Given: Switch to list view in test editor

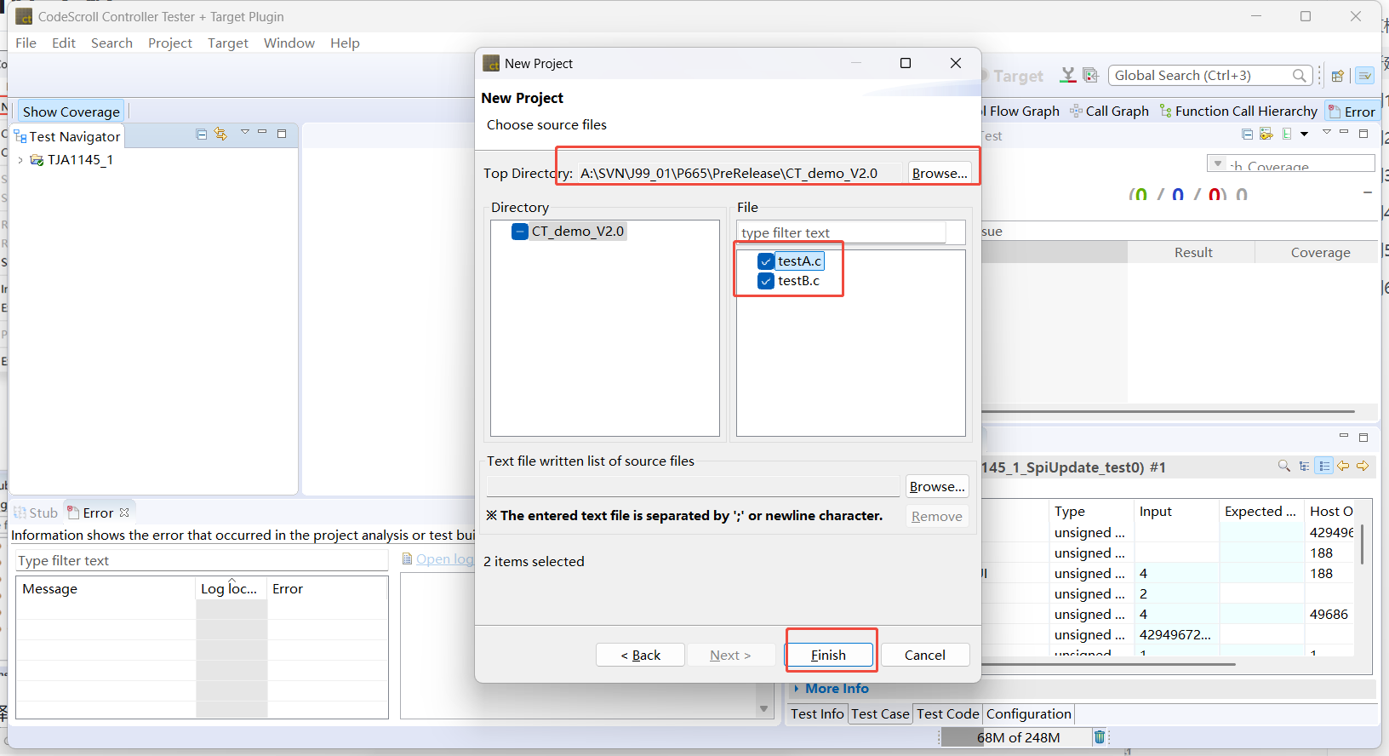Looking at the screenshot, I should coord(1324,466).
